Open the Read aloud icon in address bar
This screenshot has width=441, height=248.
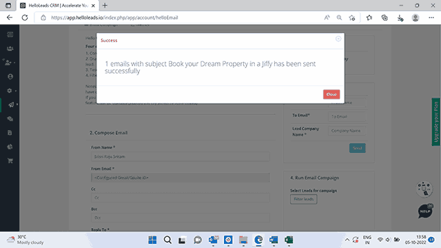[x=327, y=18]
